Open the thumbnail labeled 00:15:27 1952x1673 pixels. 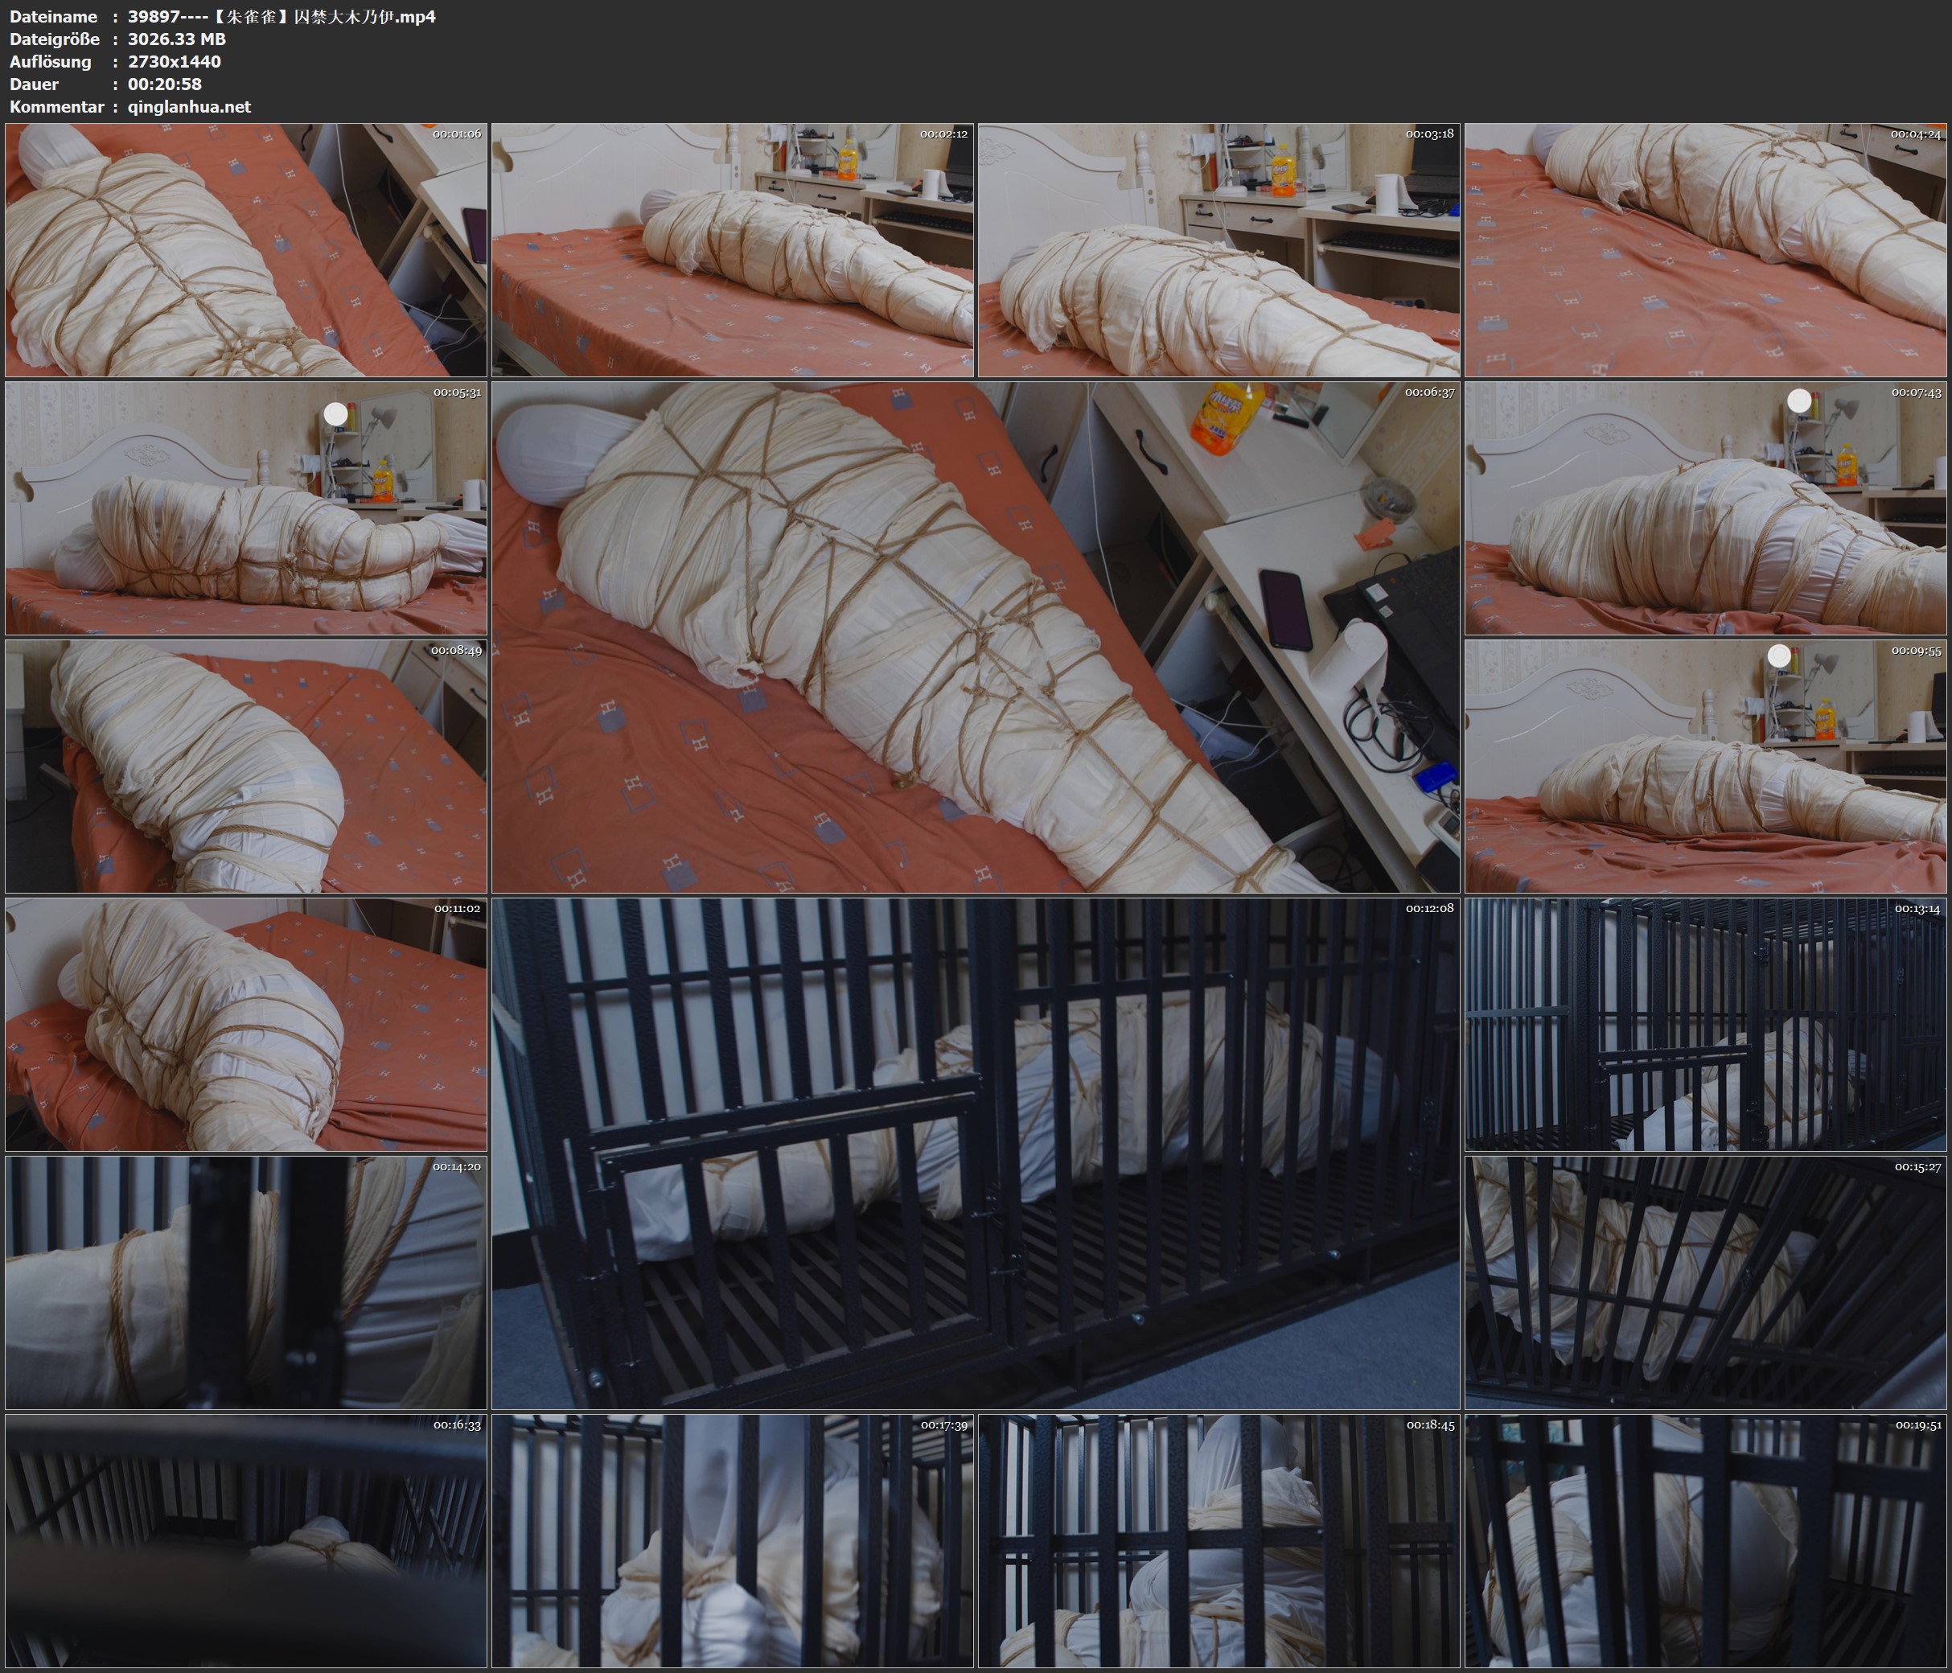1706,1283
